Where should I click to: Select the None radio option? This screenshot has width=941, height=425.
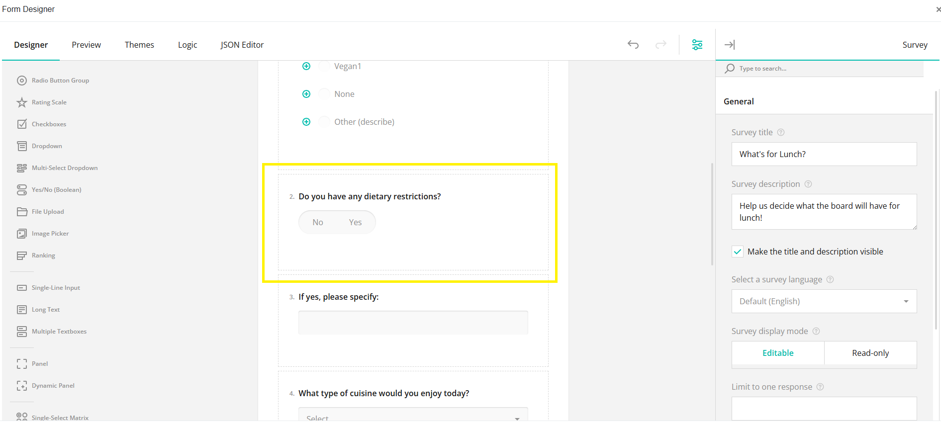(324, 94)
